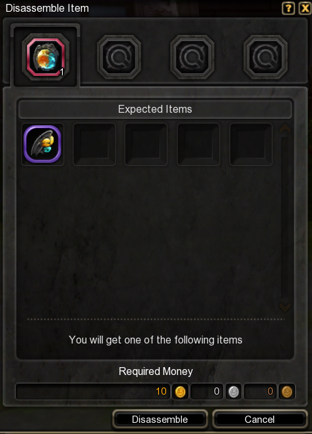Click the copper coin icon
The image size is (312, 434).
click(x=286, y=391)
